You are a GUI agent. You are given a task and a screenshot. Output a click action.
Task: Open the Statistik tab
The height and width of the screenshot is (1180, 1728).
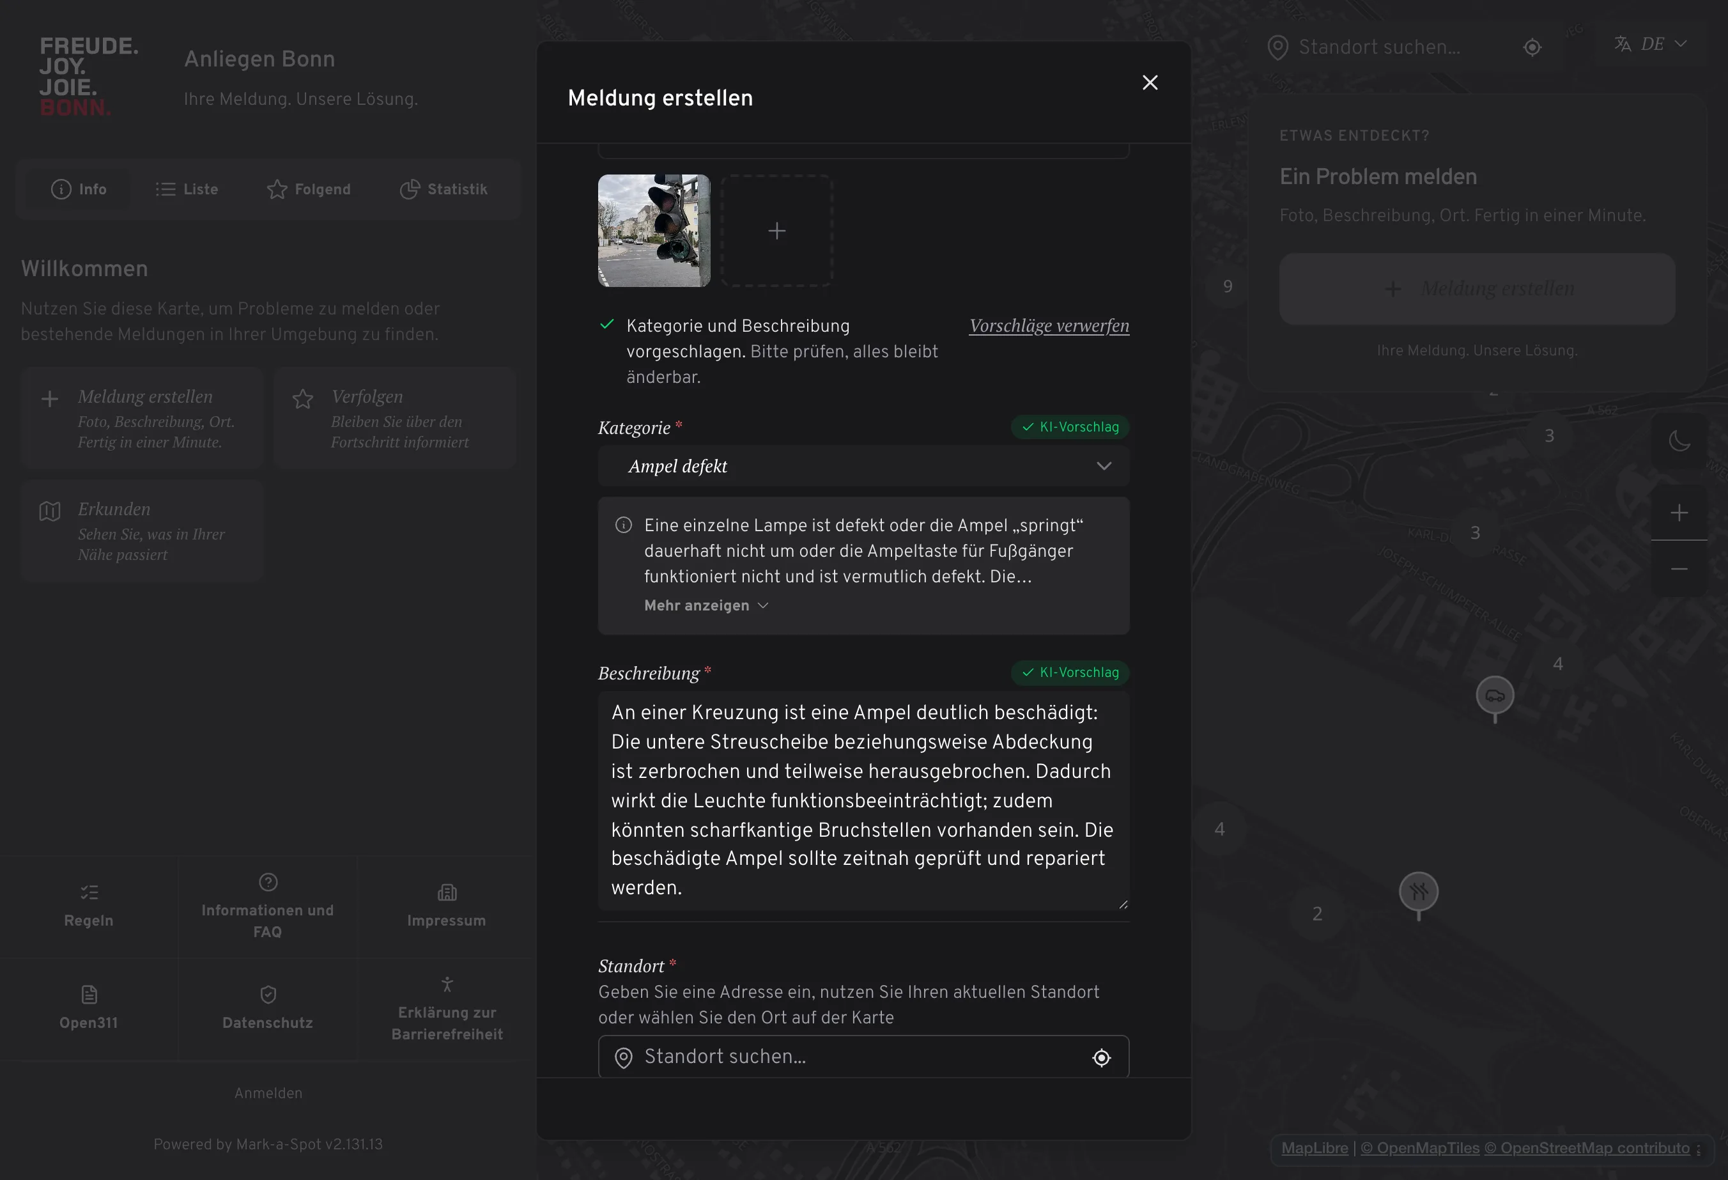click(x=444, y=189)
